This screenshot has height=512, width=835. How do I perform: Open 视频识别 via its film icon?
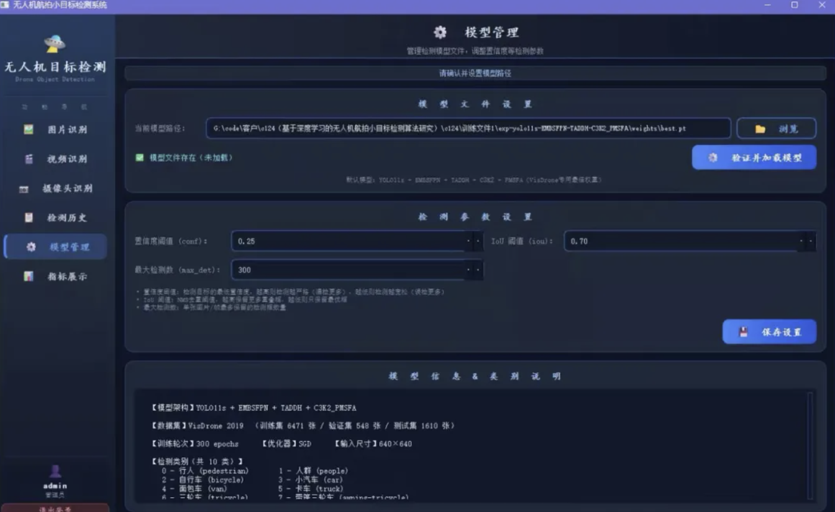(x=28, y=159)
